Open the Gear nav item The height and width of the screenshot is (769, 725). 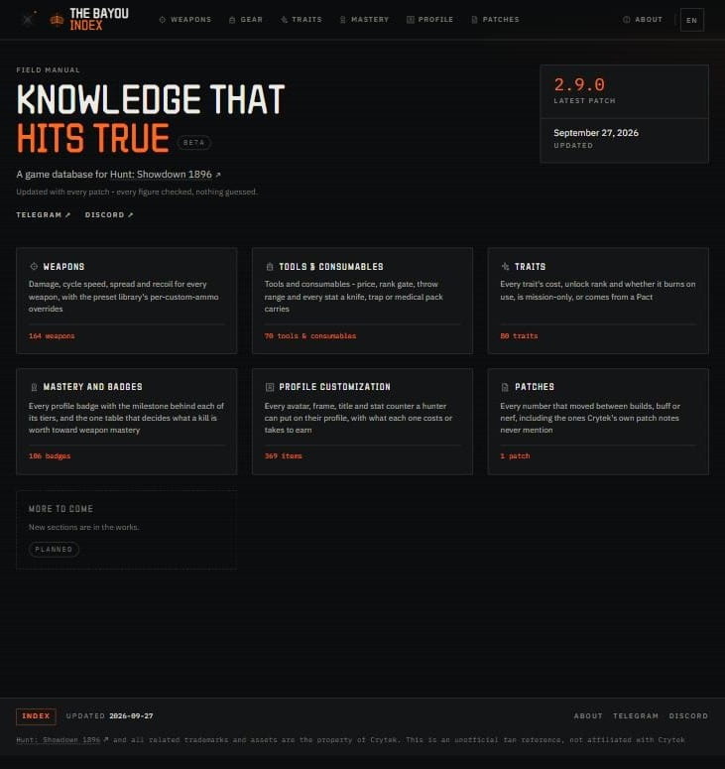coord(246,20)
